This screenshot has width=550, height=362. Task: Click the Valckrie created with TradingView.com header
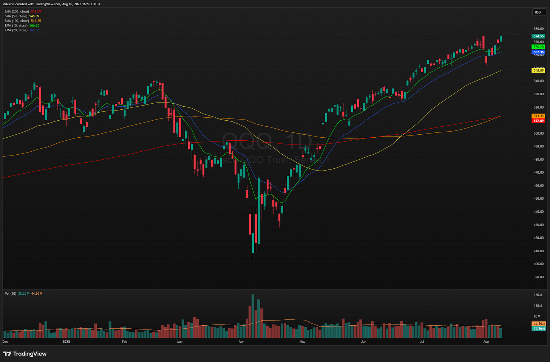pos(52,4)
